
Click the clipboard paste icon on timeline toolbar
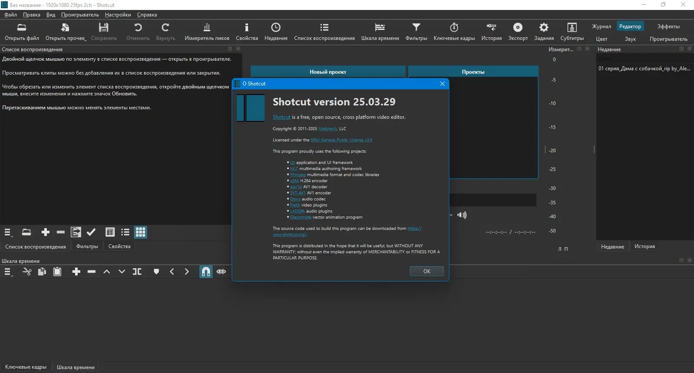(57, 272)
